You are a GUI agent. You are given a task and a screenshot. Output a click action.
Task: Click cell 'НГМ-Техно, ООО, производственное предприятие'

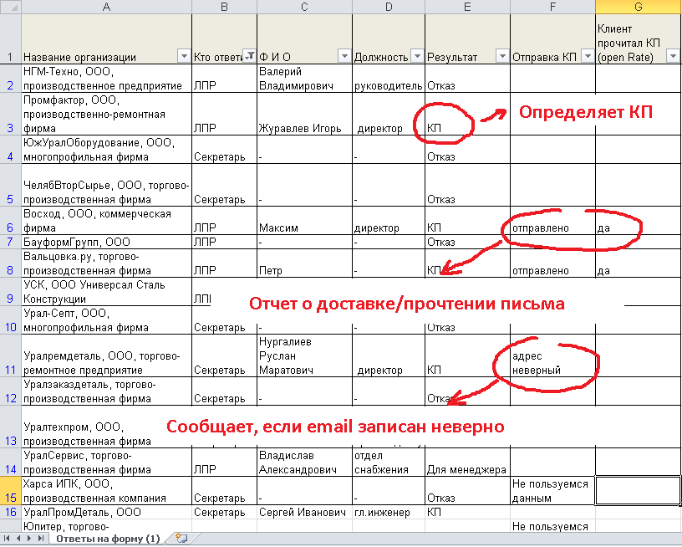(106, 79)
